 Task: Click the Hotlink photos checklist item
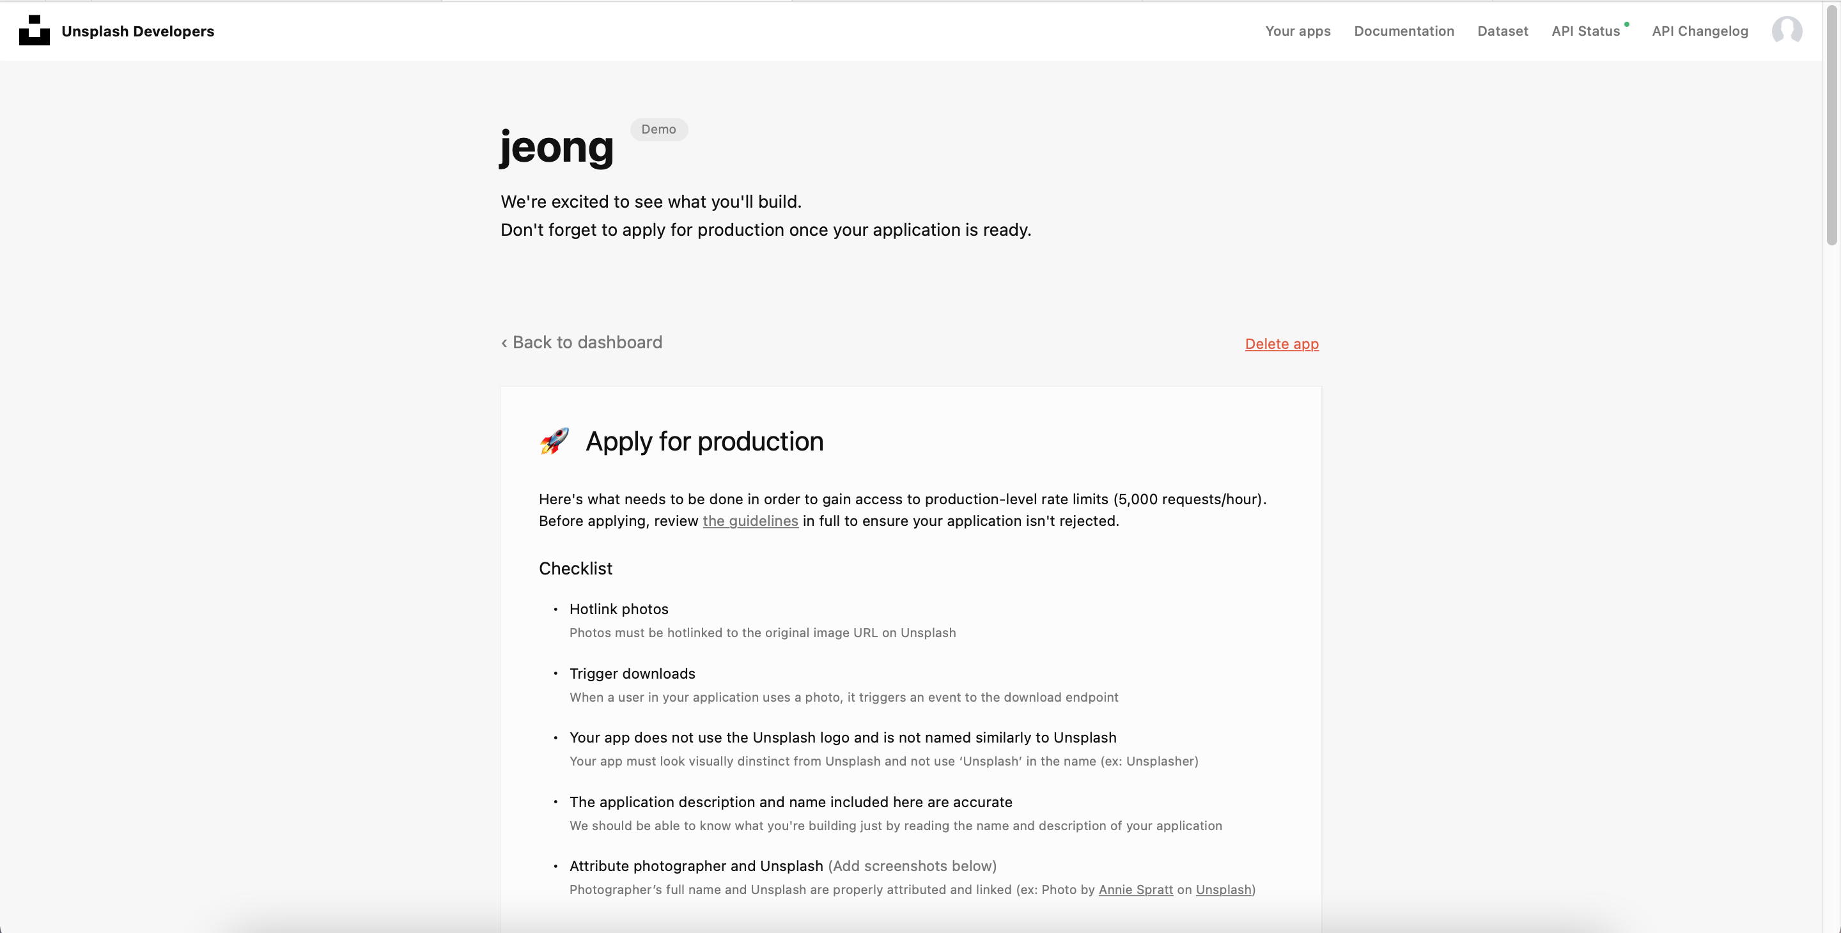coord(619,610)
